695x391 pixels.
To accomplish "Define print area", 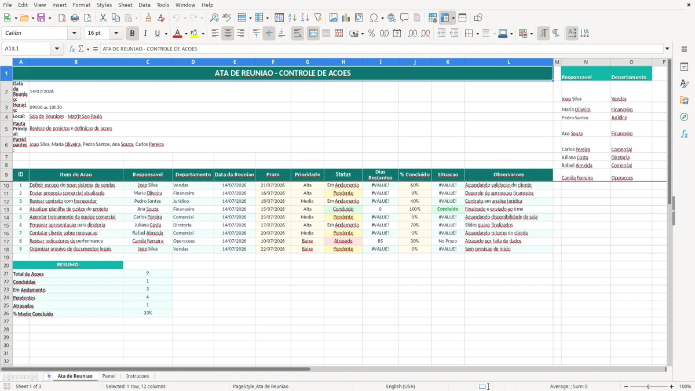I will [433, 18].
